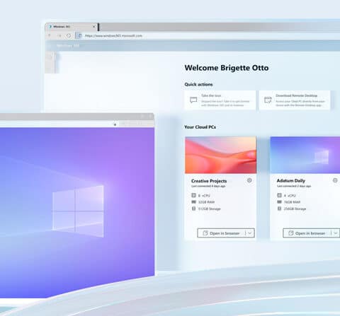Click the browser refresh icon
This screenshot has width=340, height=316.
[x=69, y=35]
